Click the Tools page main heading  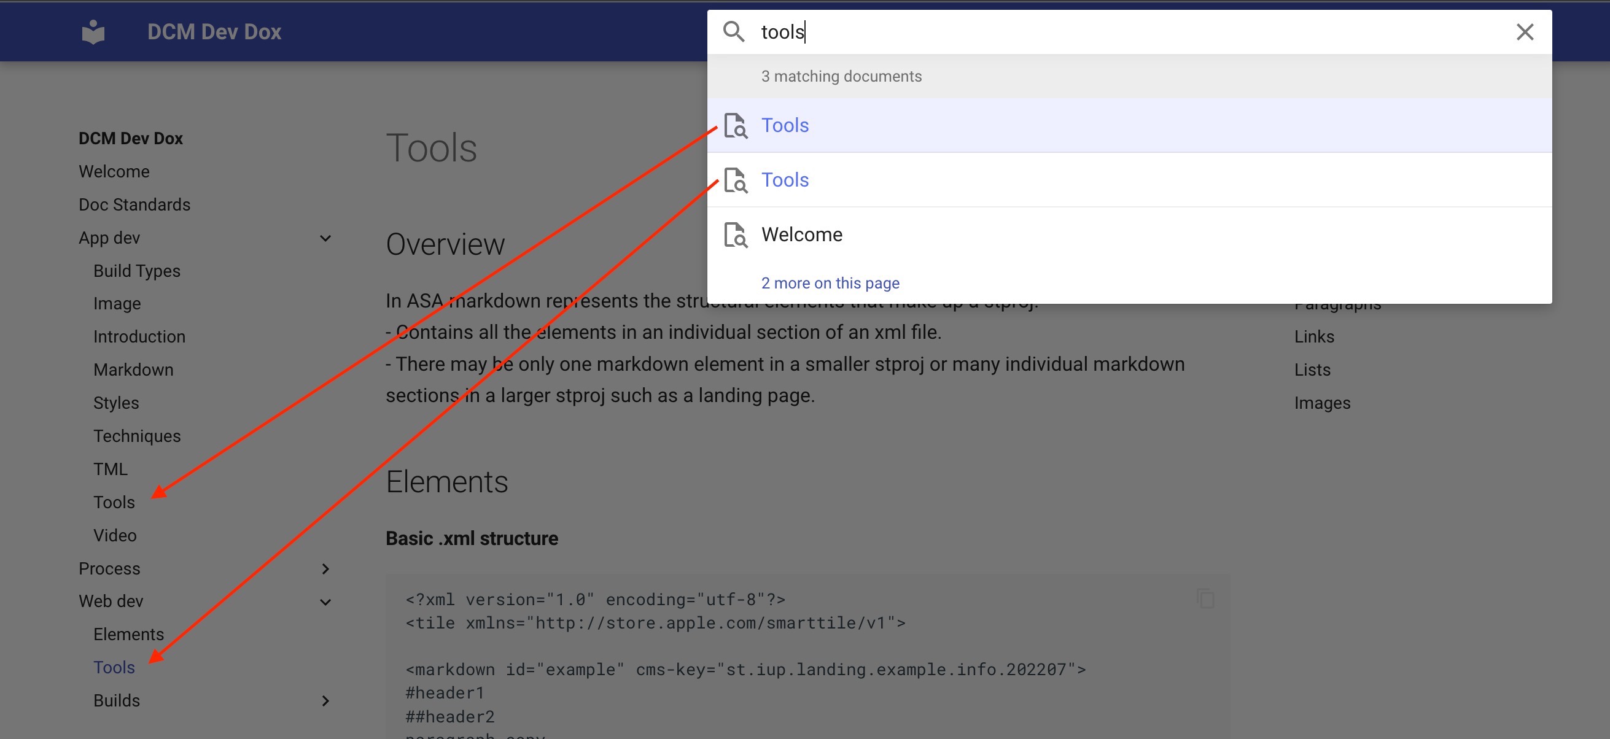[431, 148]
